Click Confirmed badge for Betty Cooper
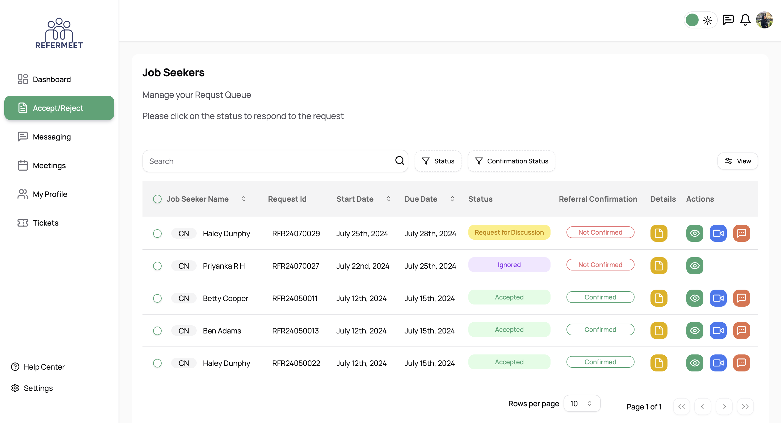The height and width of the screenshot is (423, 781). (x=600, y=297)
